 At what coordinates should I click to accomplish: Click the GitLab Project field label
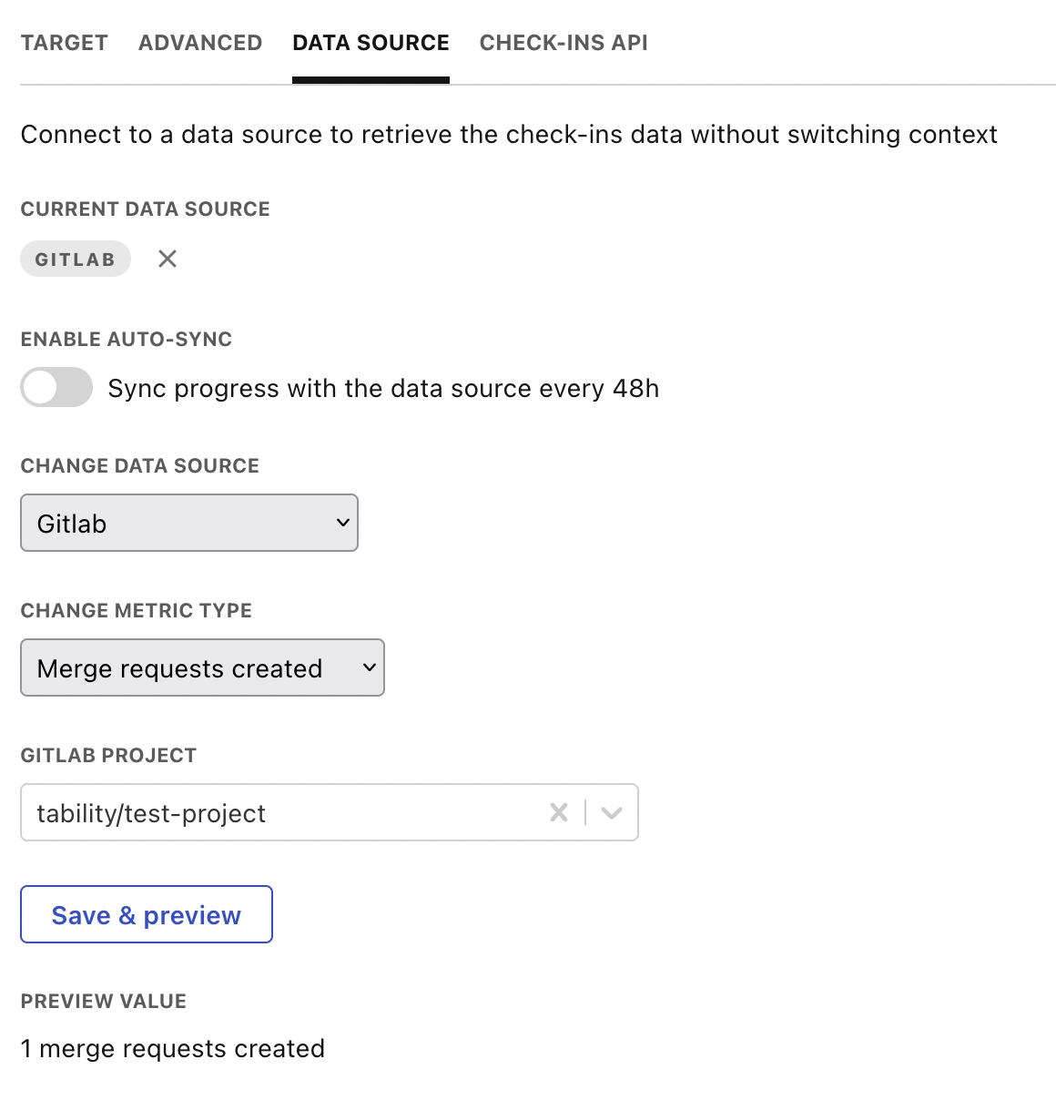point(108,756)
